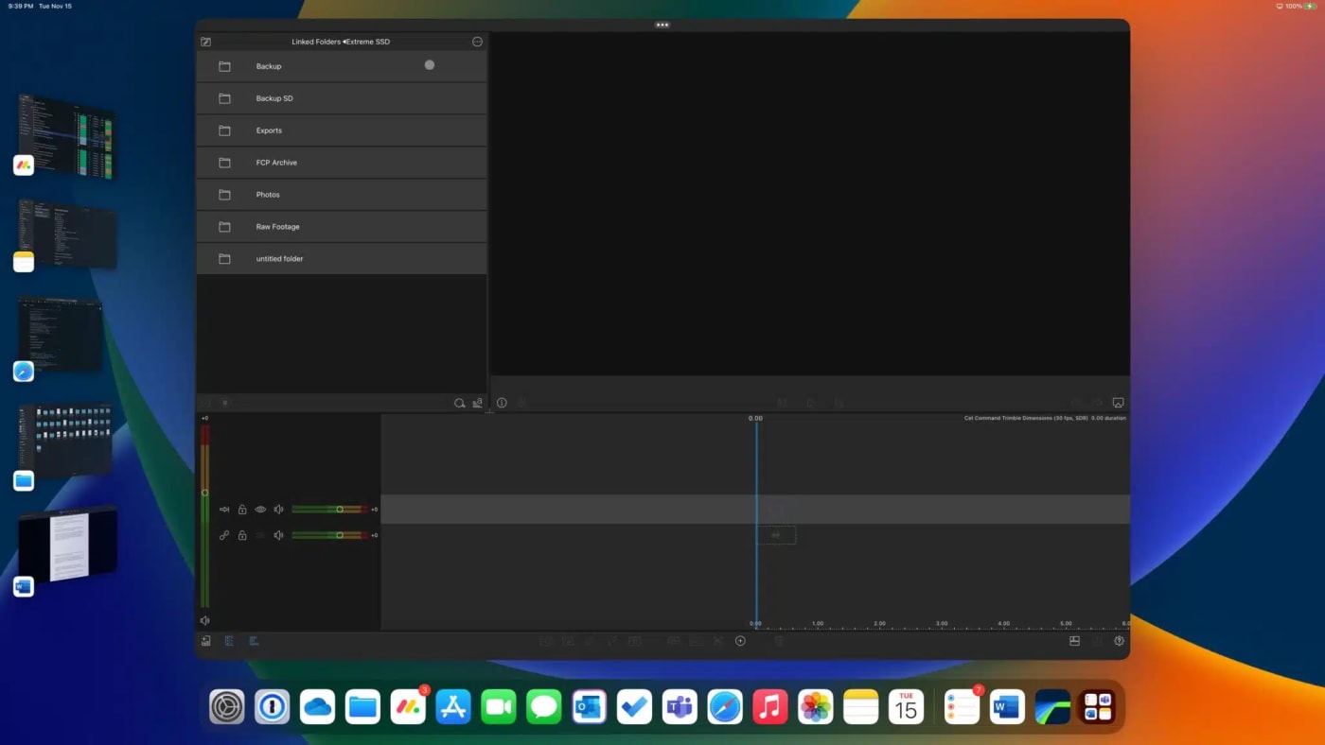Hide the main video track with the eye toggle
1325x745 pixels.
click(260, 509)
